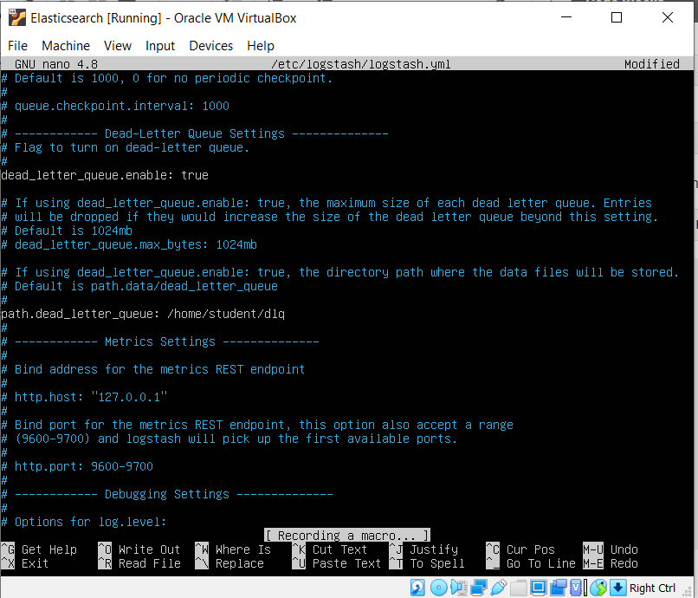Click the '# queue.checkpoint.interval: 1000' line
The image size is (698, 598).
pyautogui.click(x=115, y=106)
